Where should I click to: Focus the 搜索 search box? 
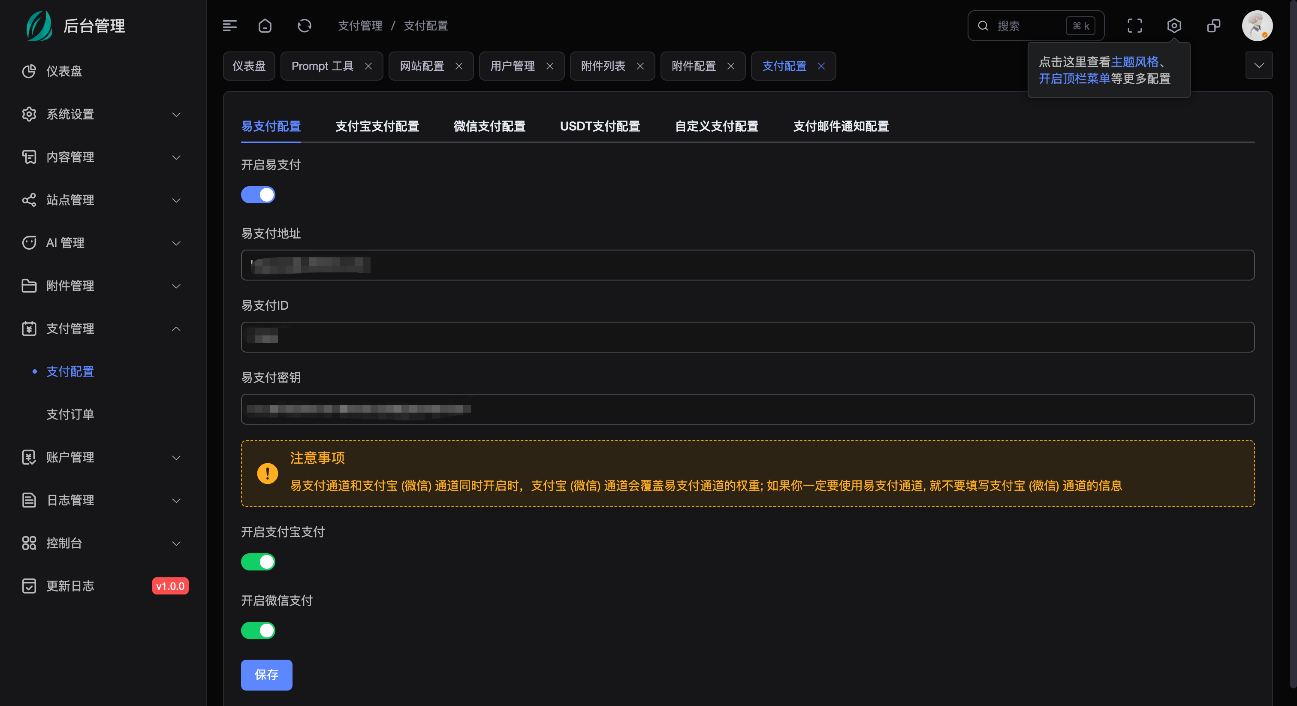pyautogui.click(x=1035, y=26)
